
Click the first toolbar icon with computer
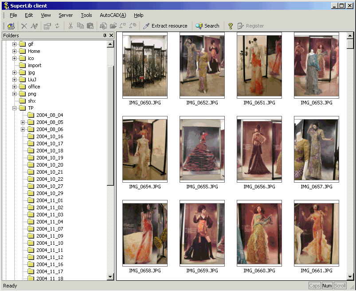11,26
